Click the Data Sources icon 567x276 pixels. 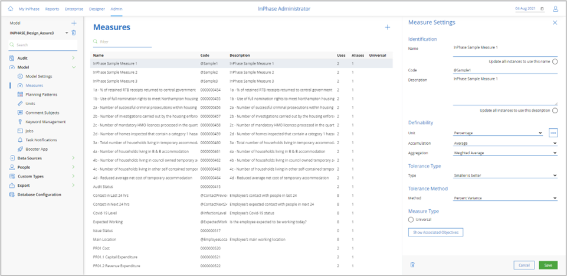pos(12,158)
